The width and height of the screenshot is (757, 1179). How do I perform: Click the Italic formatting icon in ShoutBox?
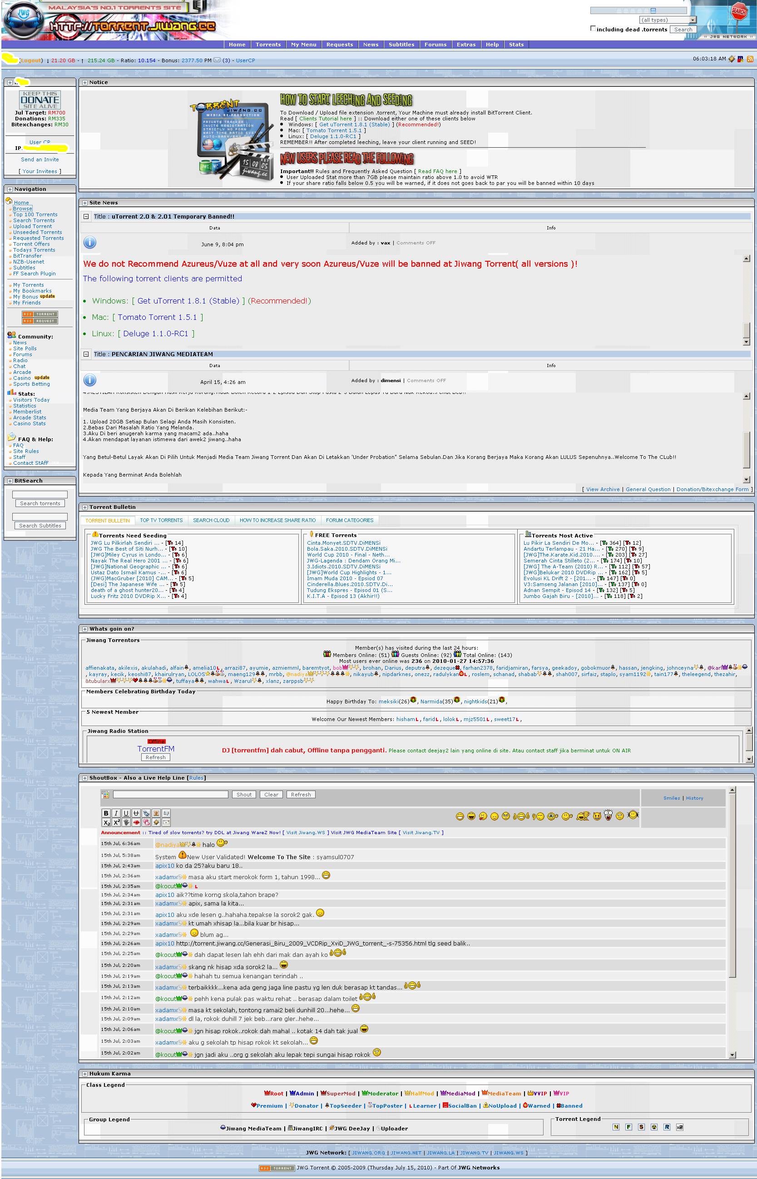116,813
